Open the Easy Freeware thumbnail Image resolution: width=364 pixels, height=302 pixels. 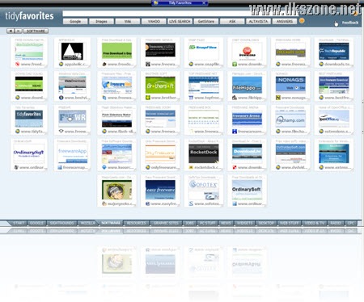[160, 190]
